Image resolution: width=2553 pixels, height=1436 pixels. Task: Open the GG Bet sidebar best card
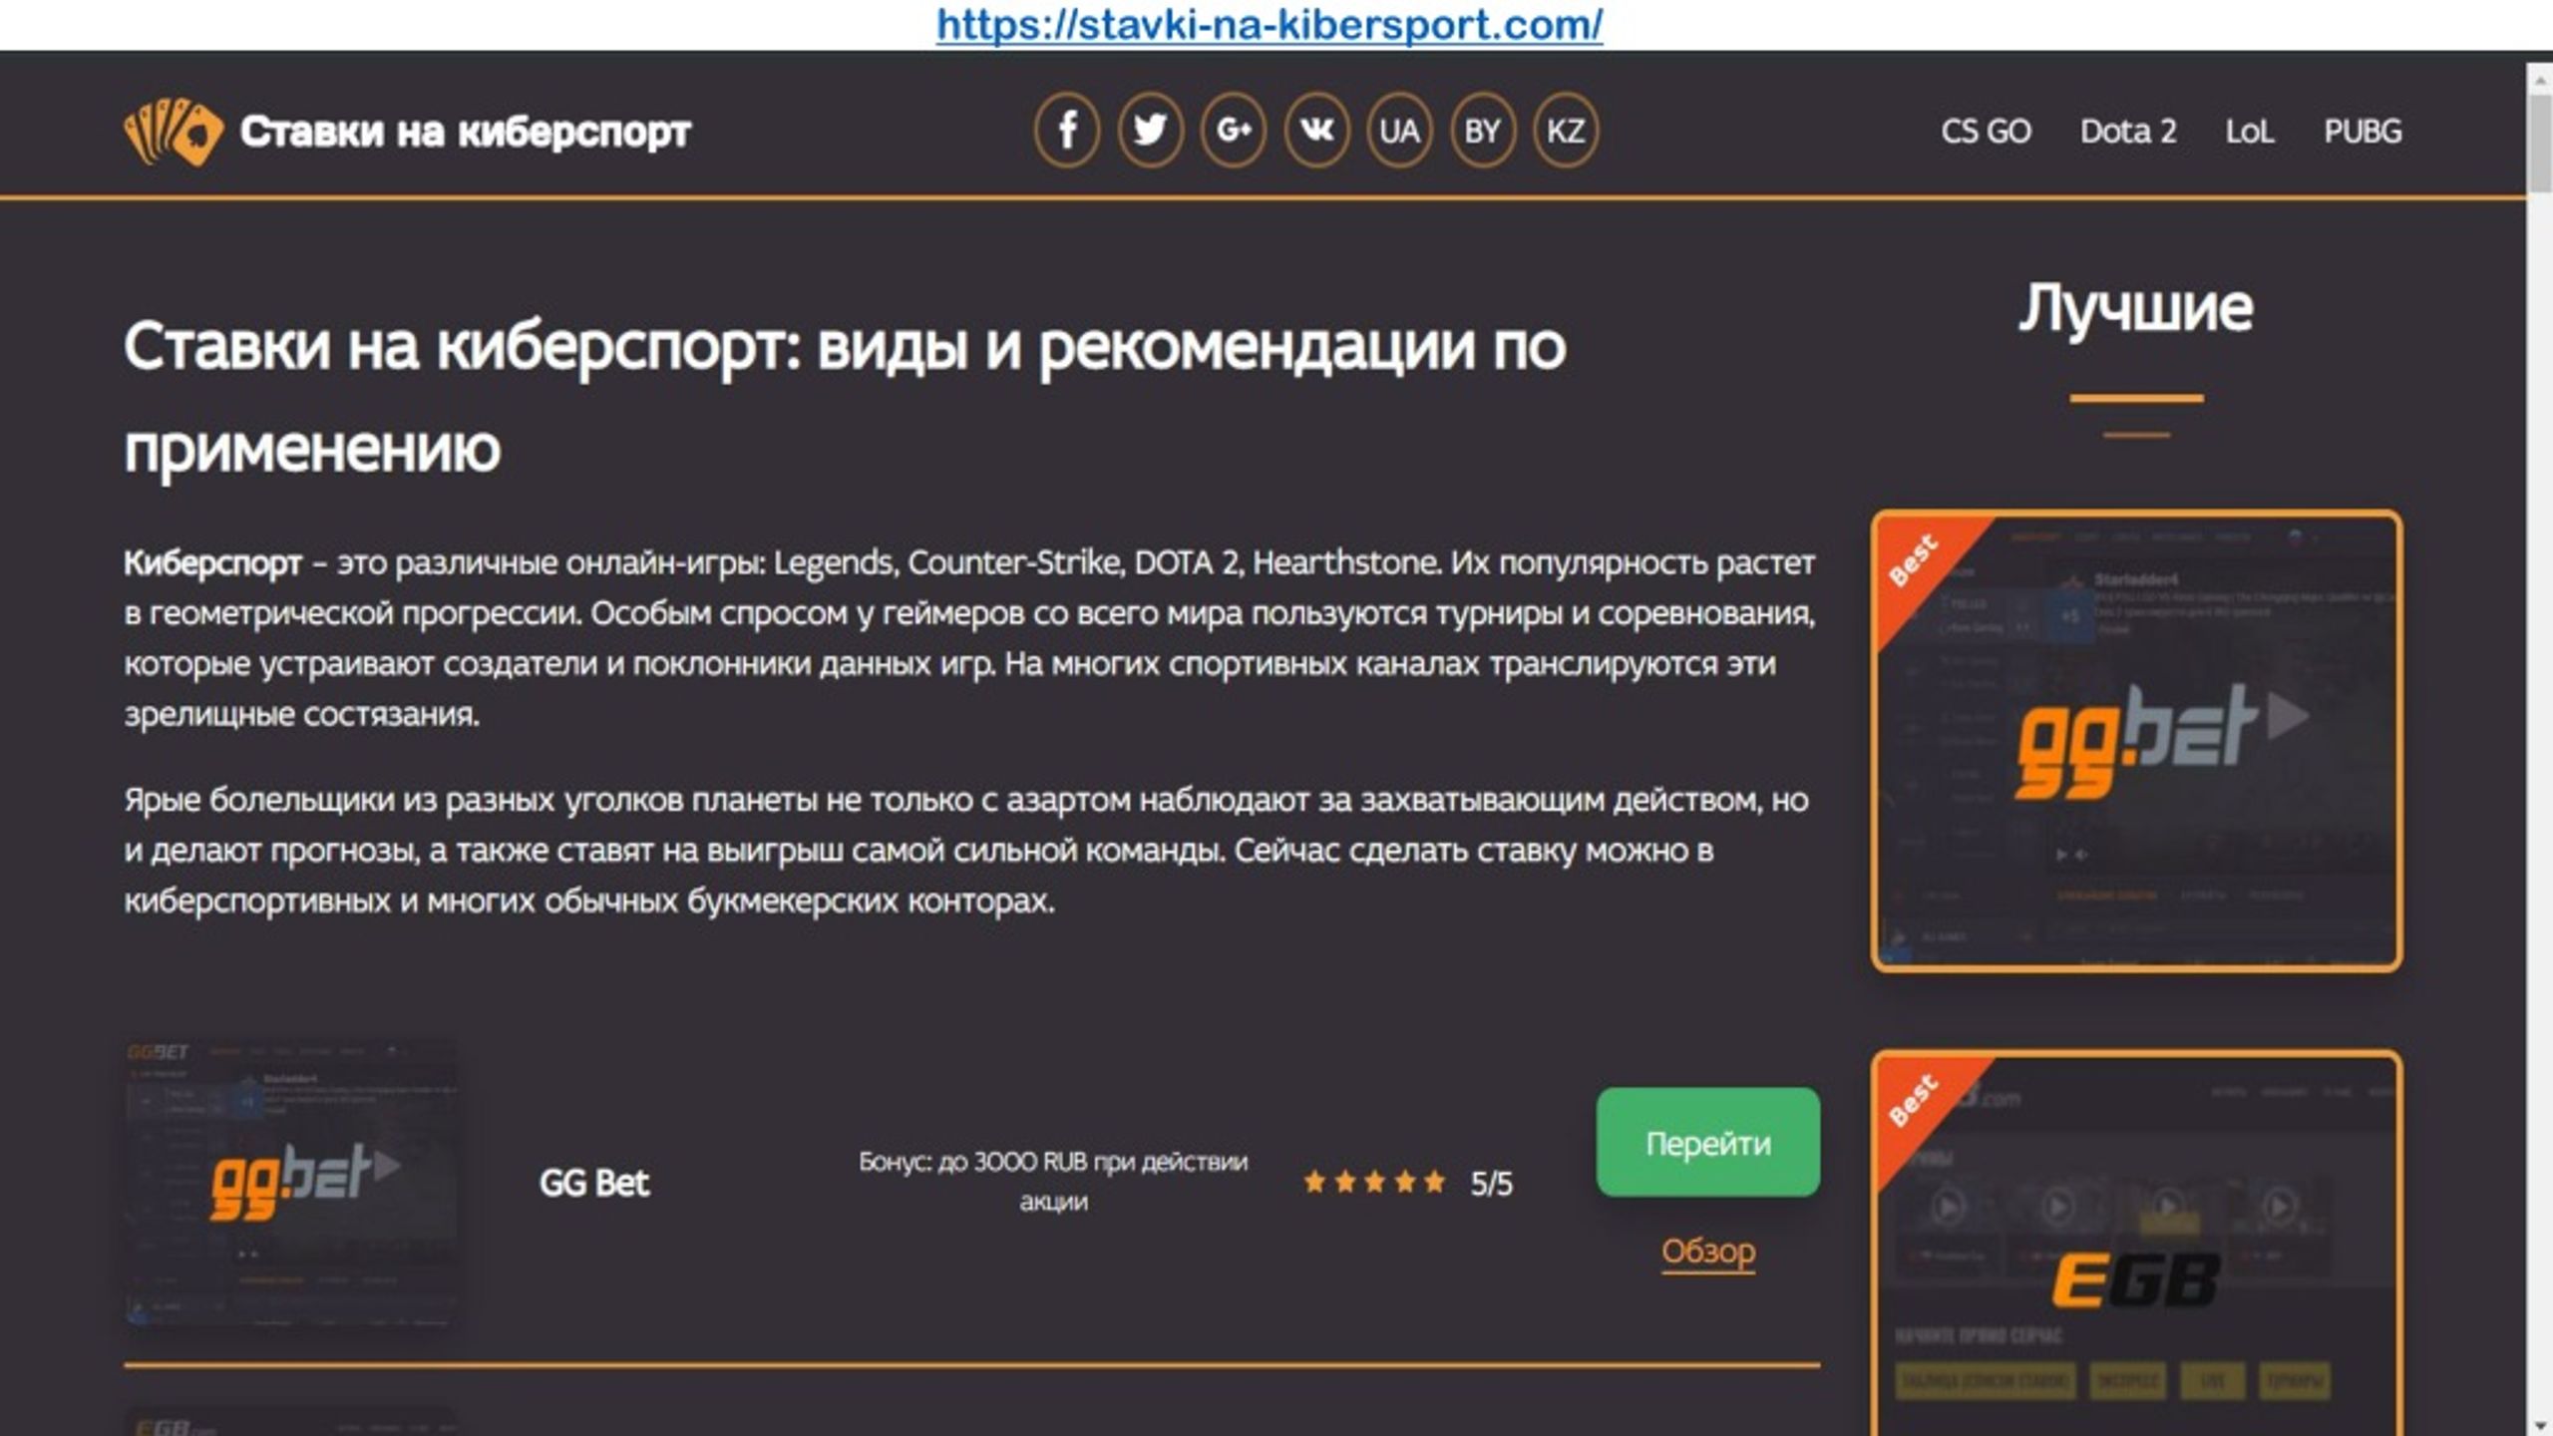[2136, 741]
